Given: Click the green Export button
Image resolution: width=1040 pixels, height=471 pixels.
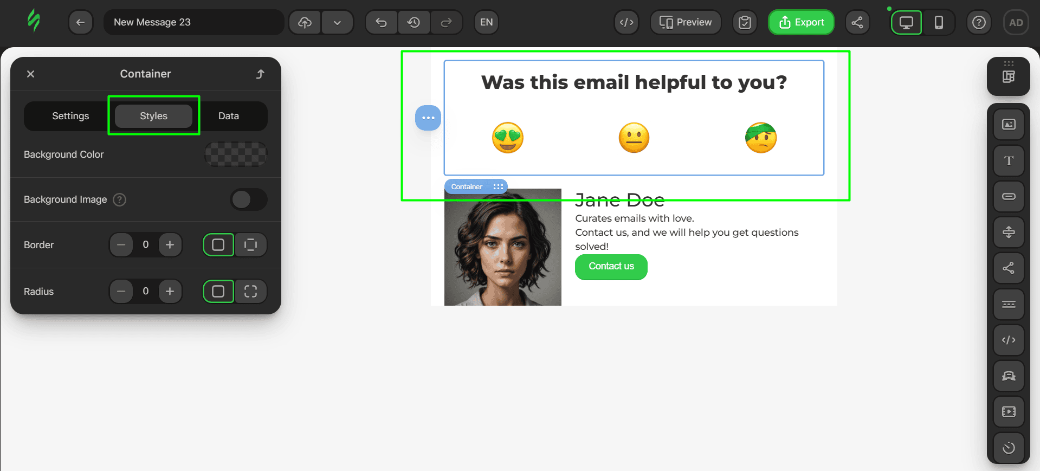Looking at the screenshot, I should pyautogui.click(x=801, y=22).
